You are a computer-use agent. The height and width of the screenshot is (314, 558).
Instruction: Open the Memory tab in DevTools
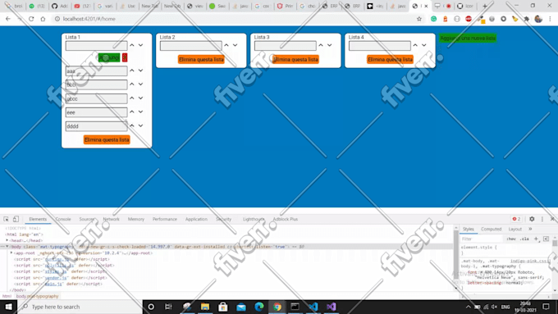coord(136,219)
